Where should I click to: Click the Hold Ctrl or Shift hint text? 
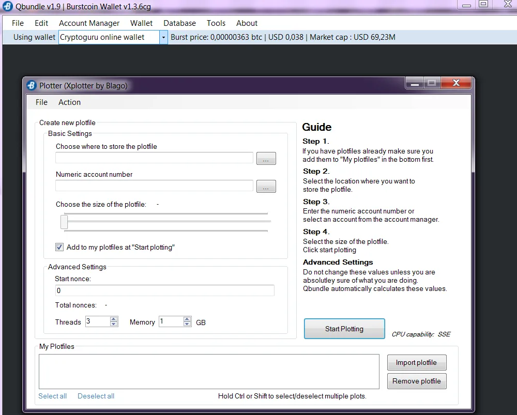[292, 396]
